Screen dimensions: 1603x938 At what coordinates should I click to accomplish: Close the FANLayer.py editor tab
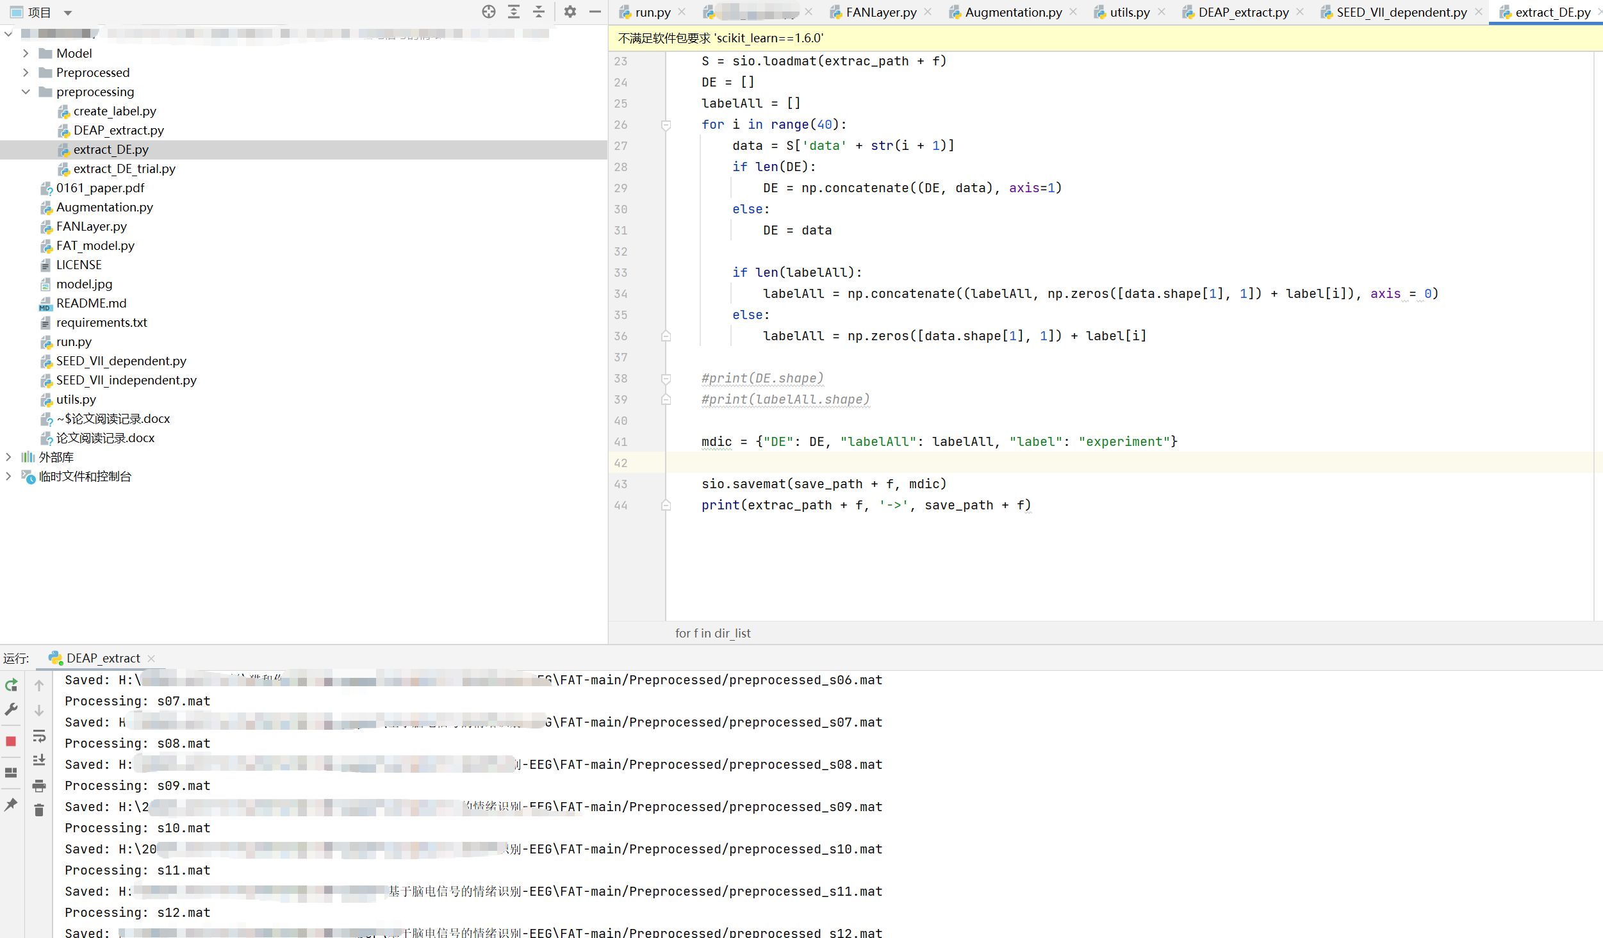928,12
